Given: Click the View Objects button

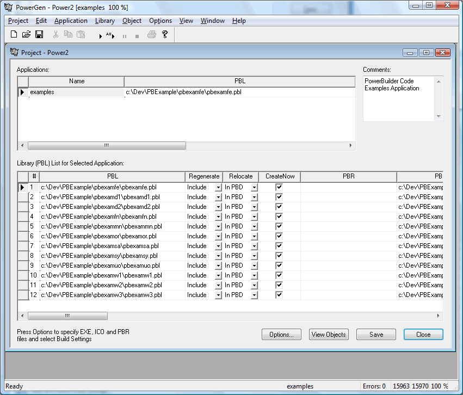Looking at the screenshot, I should (x=329, y=335).
